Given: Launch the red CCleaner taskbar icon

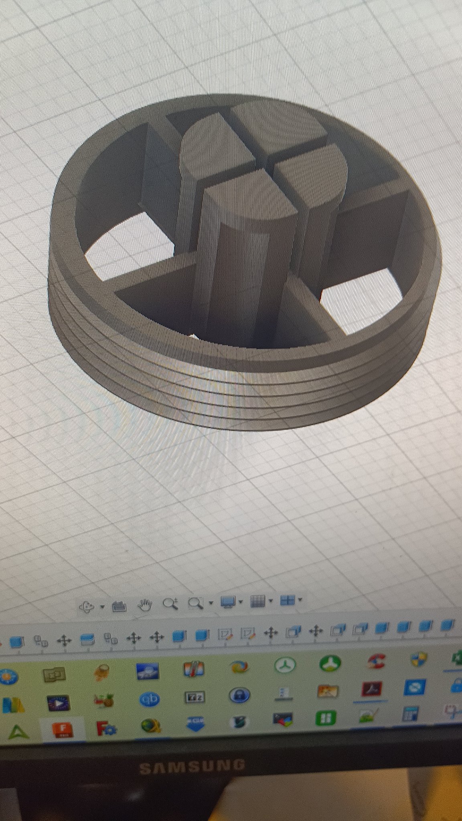Looking at the screenshot, I should pyautogui.click(x=377, y=661).
